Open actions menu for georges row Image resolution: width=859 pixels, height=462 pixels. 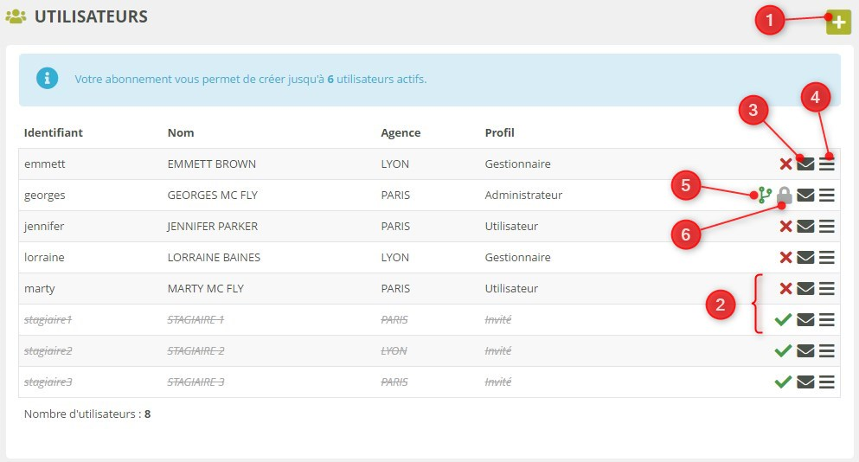(x=827, y=196)
